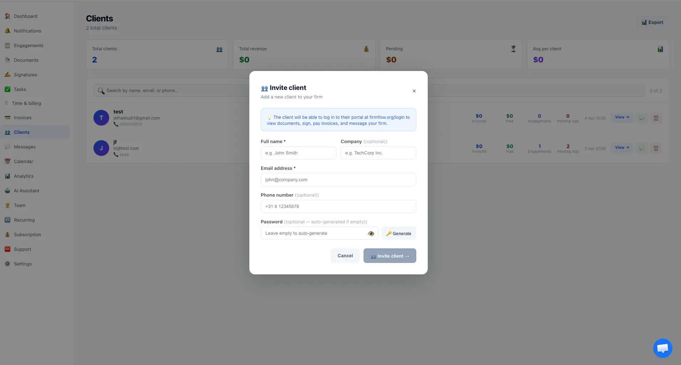This screenshot has width=681, height=365.
Task: Click the Export button
Action: 652,22
